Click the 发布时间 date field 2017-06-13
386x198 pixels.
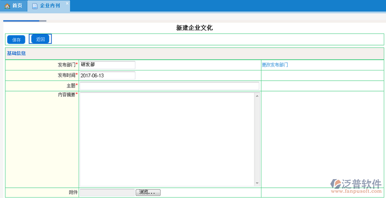click(107, 76)
